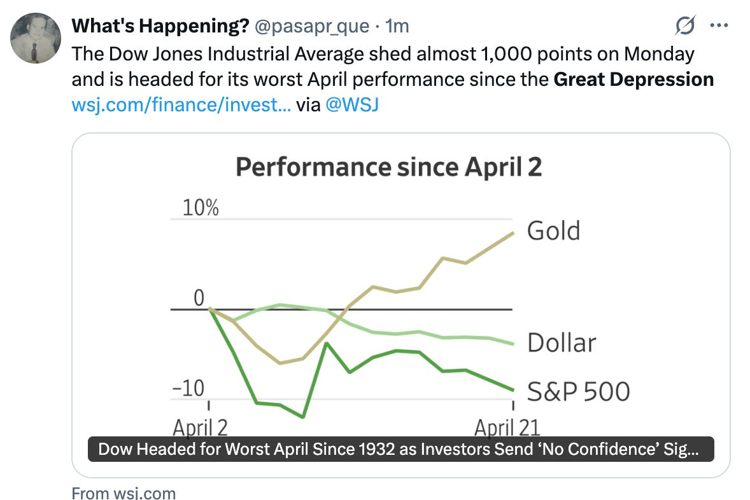Open the @pasapr_que handle link

point(312,26)
